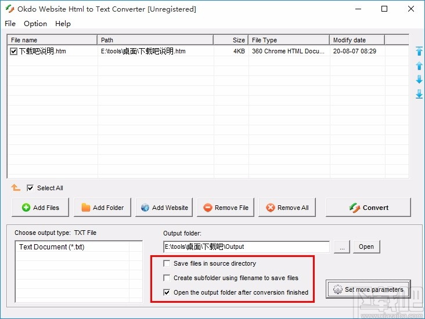Sort by the Path column header
This screenshot has height=319, width=425.
tap(155, 40)
